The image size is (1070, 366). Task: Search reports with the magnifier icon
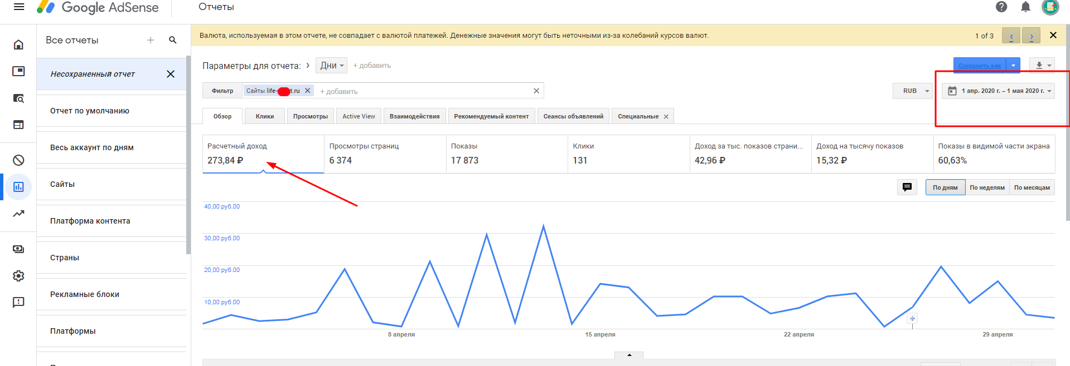(x=173, y=40)
